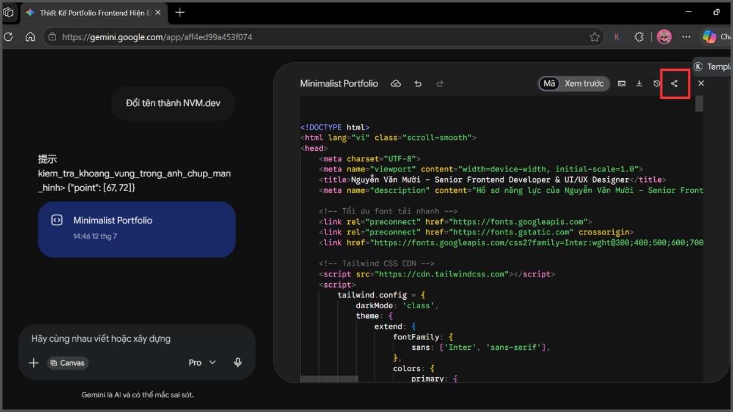Click the plus add attachment button
Image resolution: width=733 pixels, height=412 pixels.
pyautogui.click(x=34, y=363)
